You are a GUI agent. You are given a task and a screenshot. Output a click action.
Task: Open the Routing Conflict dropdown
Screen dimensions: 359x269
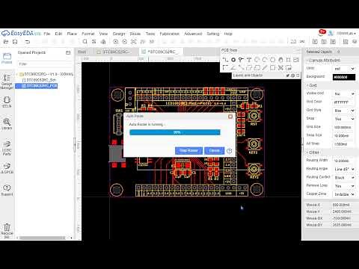(344, 178)
